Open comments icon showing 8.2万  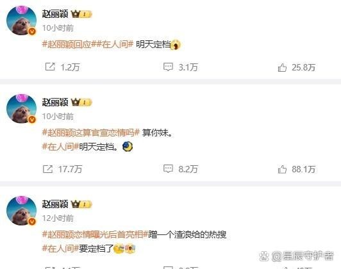168,168
